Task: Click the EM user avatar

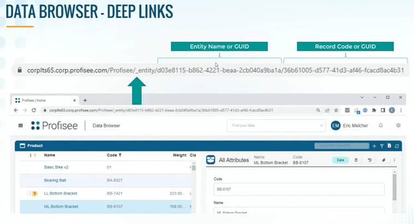Action: (x=335, y=125)
